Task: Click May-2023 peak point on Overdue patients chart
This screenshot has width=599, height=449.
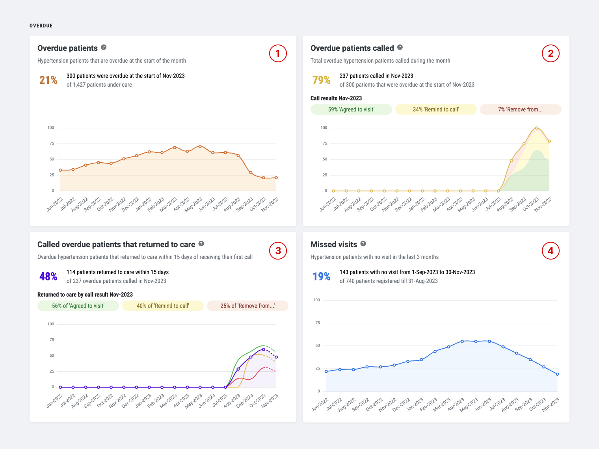Action: point(200,146)
